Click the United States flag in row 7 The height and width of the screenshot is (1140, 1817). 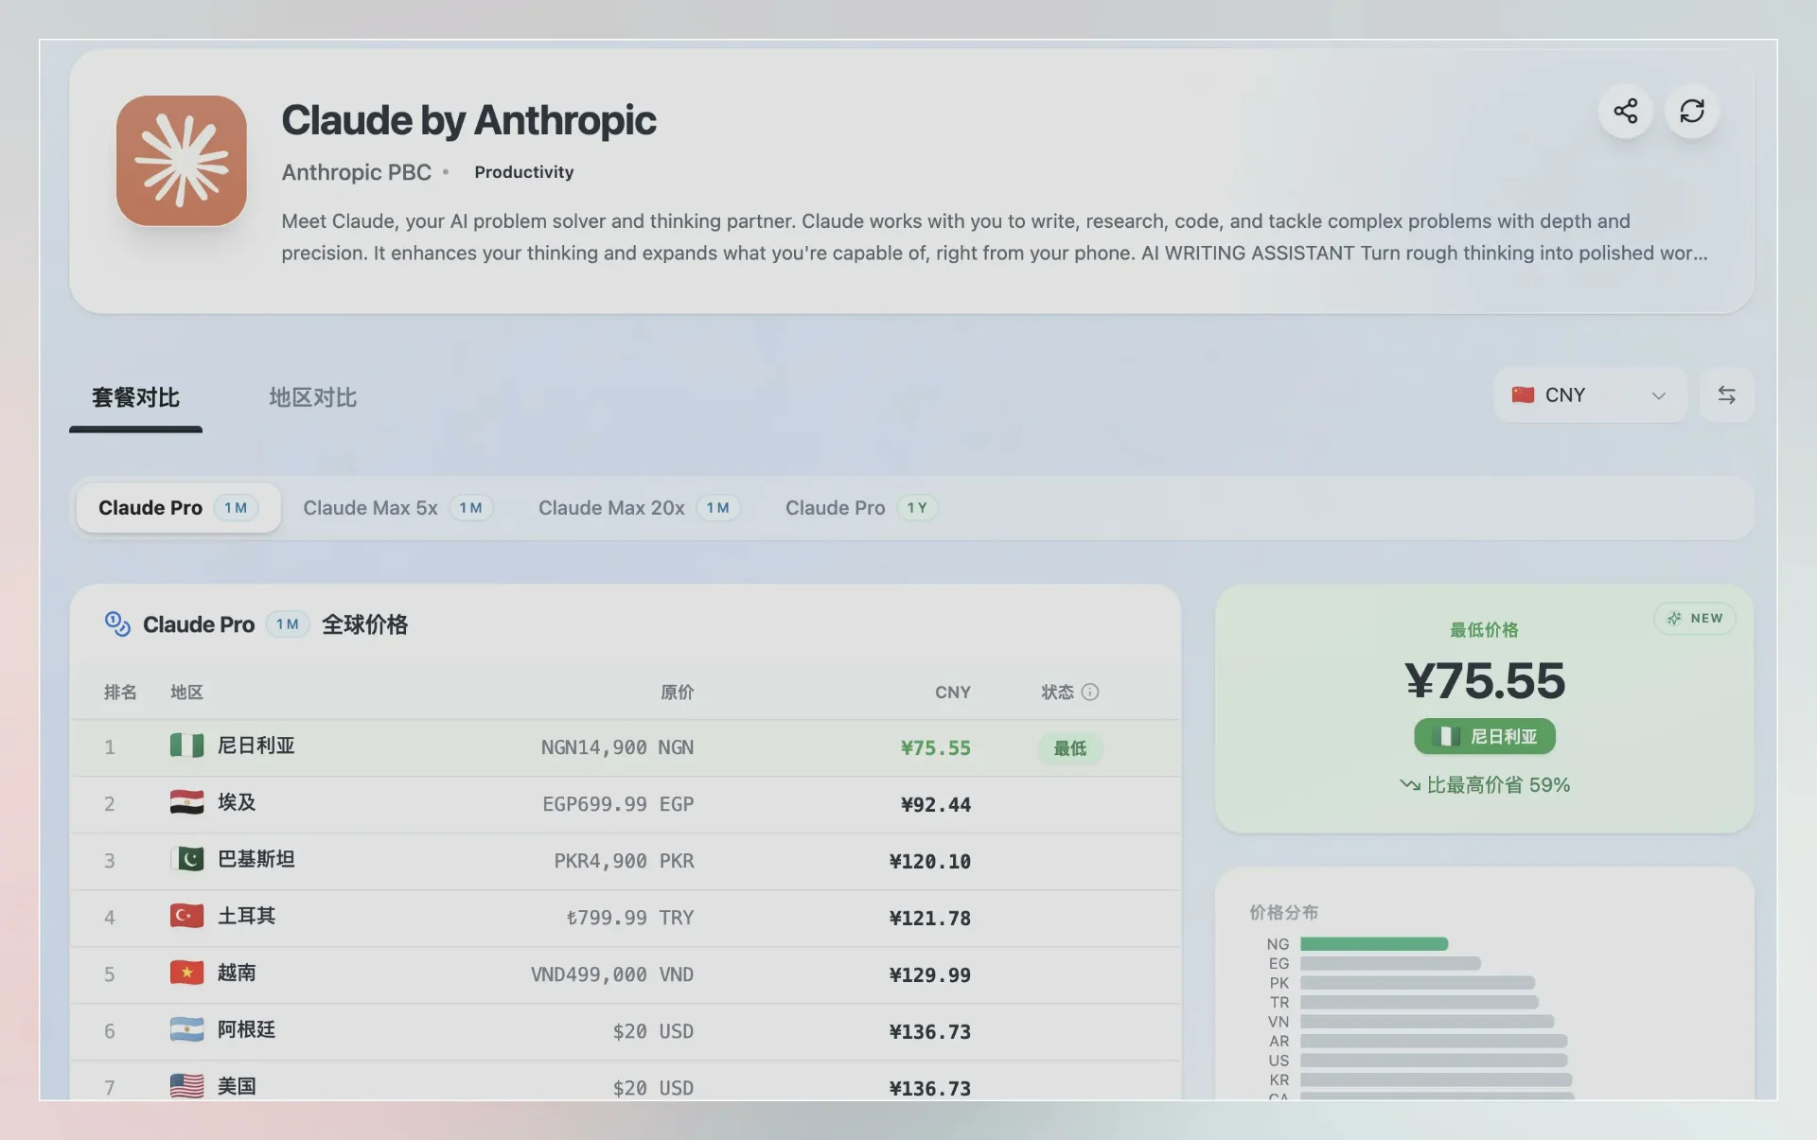pyautogui.click(x=186, y=1087)
